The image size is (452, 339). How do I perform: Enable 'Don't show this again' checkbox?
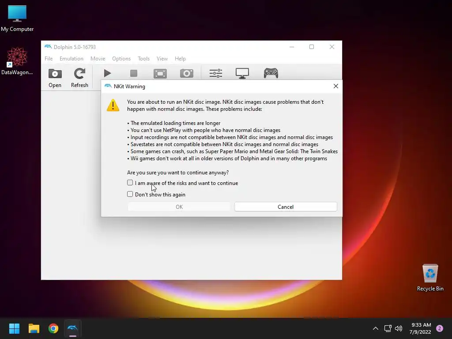pos(130,194)
